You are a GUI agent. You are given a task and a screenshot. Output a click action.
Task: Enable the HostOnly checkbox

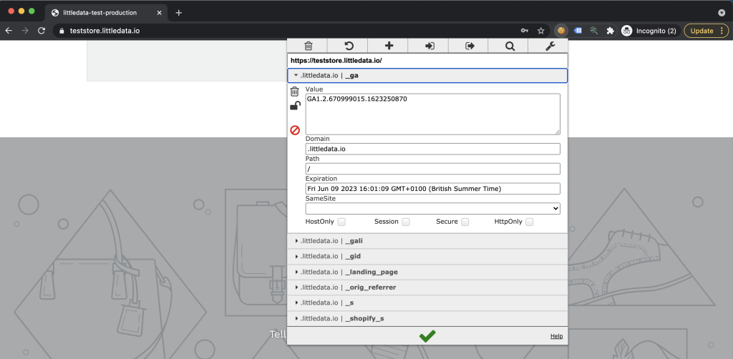tap(341, 222)
